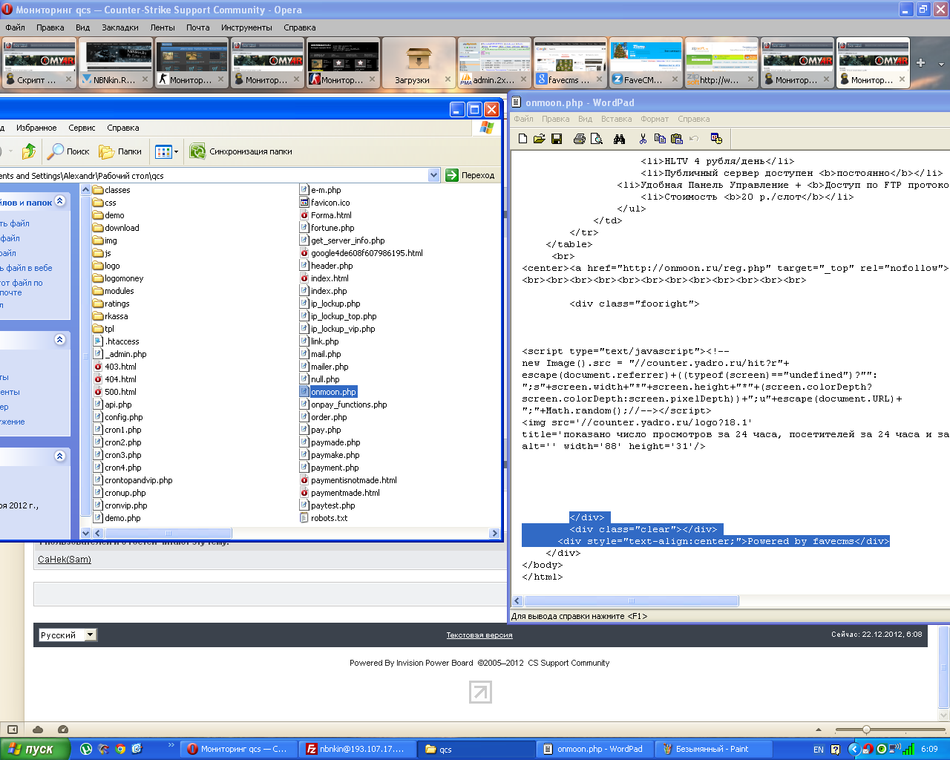Open the Views dropdown in Explorer toolbar
Screen dimensions: 950x760
pos(167,151)
